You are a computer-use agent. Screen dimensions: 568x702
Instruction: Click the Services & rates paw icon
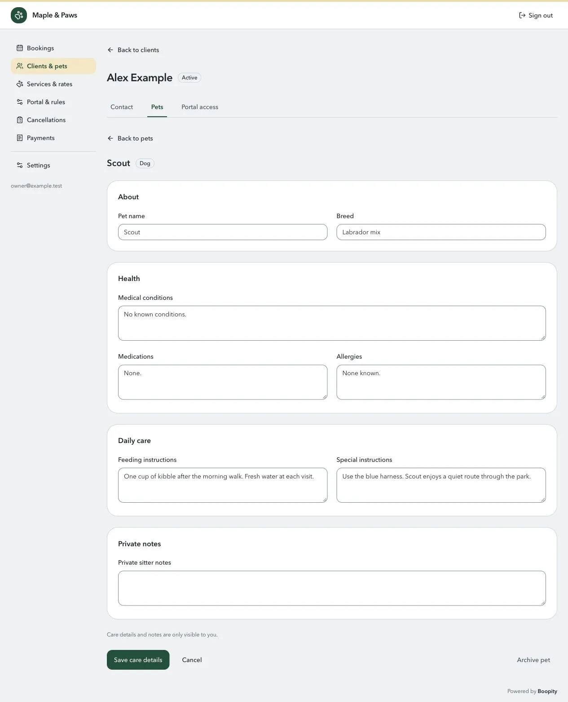pyautogui.click(x=20, y=84)
